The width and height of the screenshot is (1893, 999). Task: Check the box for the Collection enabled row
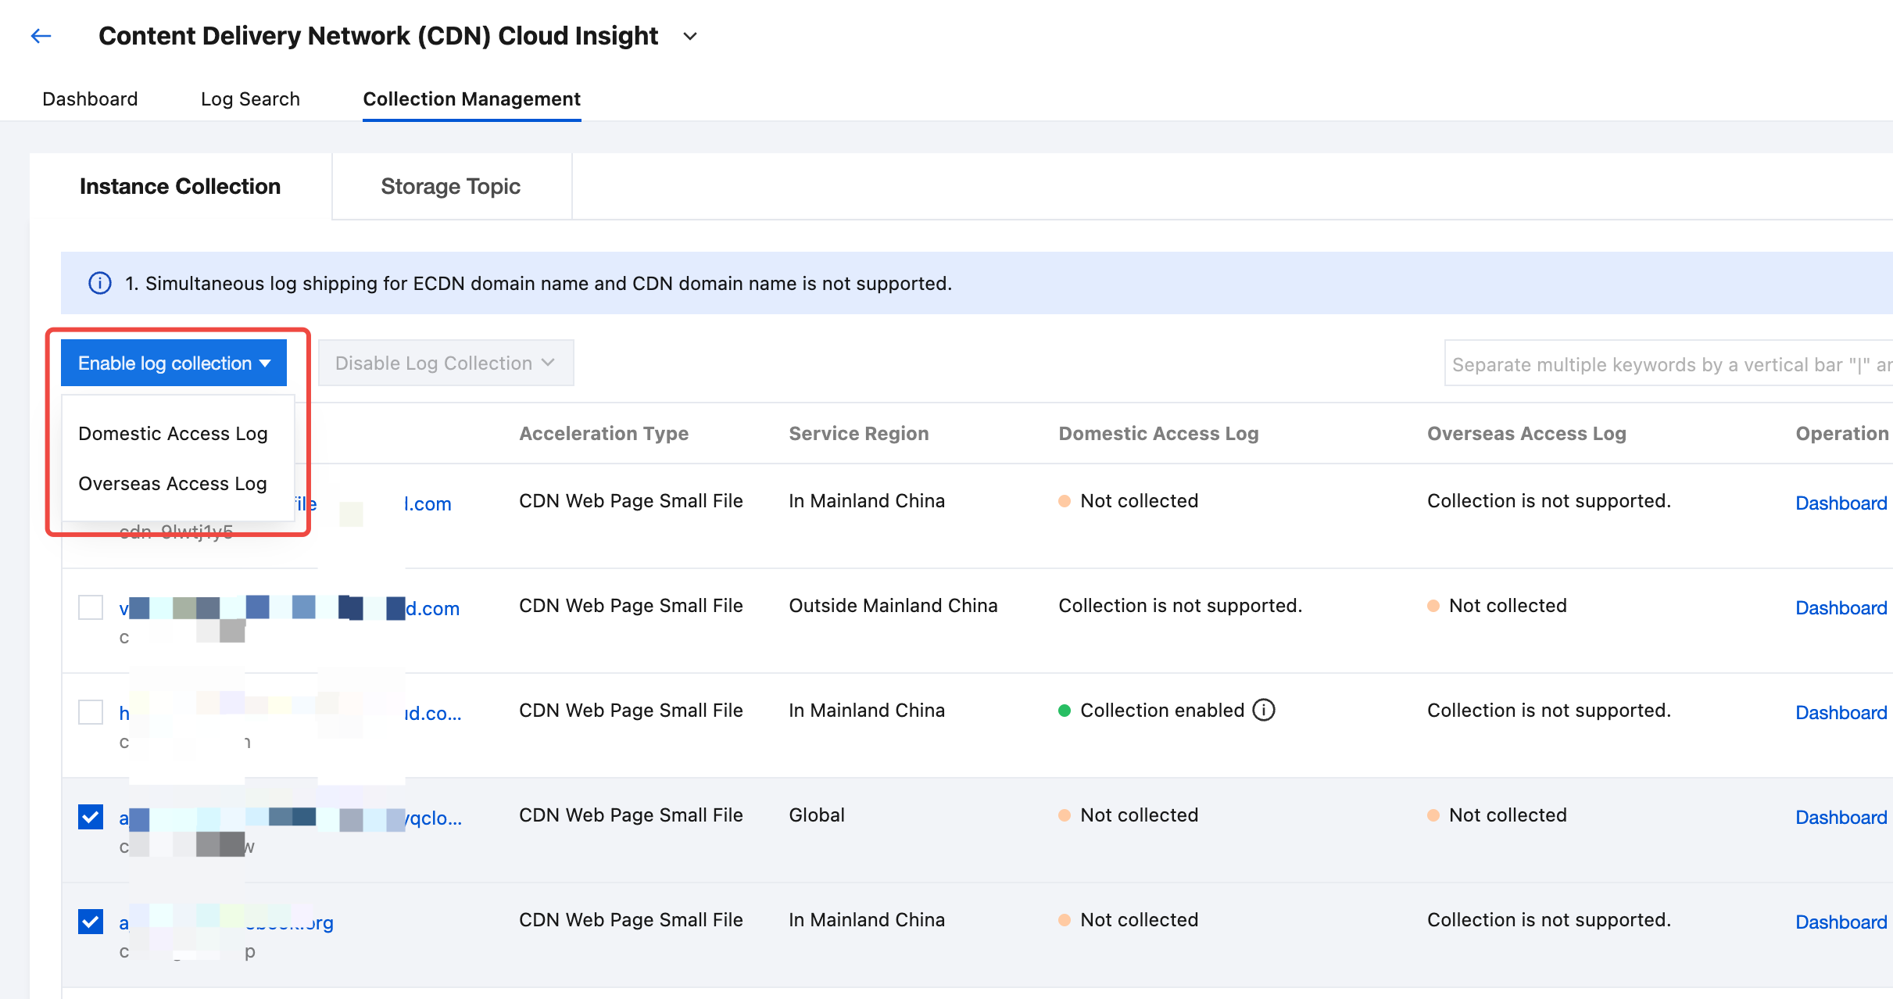pos(91,712)
